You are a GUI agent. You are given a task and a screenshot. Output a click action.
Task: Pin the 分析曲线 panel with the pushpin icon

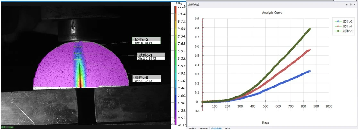(x=351, y=4)
